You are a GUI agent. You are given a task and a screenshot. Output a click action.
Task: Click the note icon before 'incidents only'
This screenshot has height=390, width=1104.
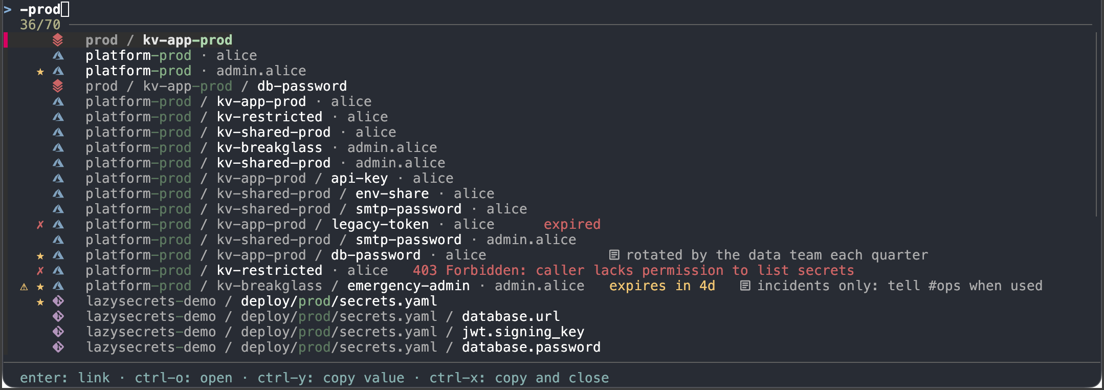745,286
